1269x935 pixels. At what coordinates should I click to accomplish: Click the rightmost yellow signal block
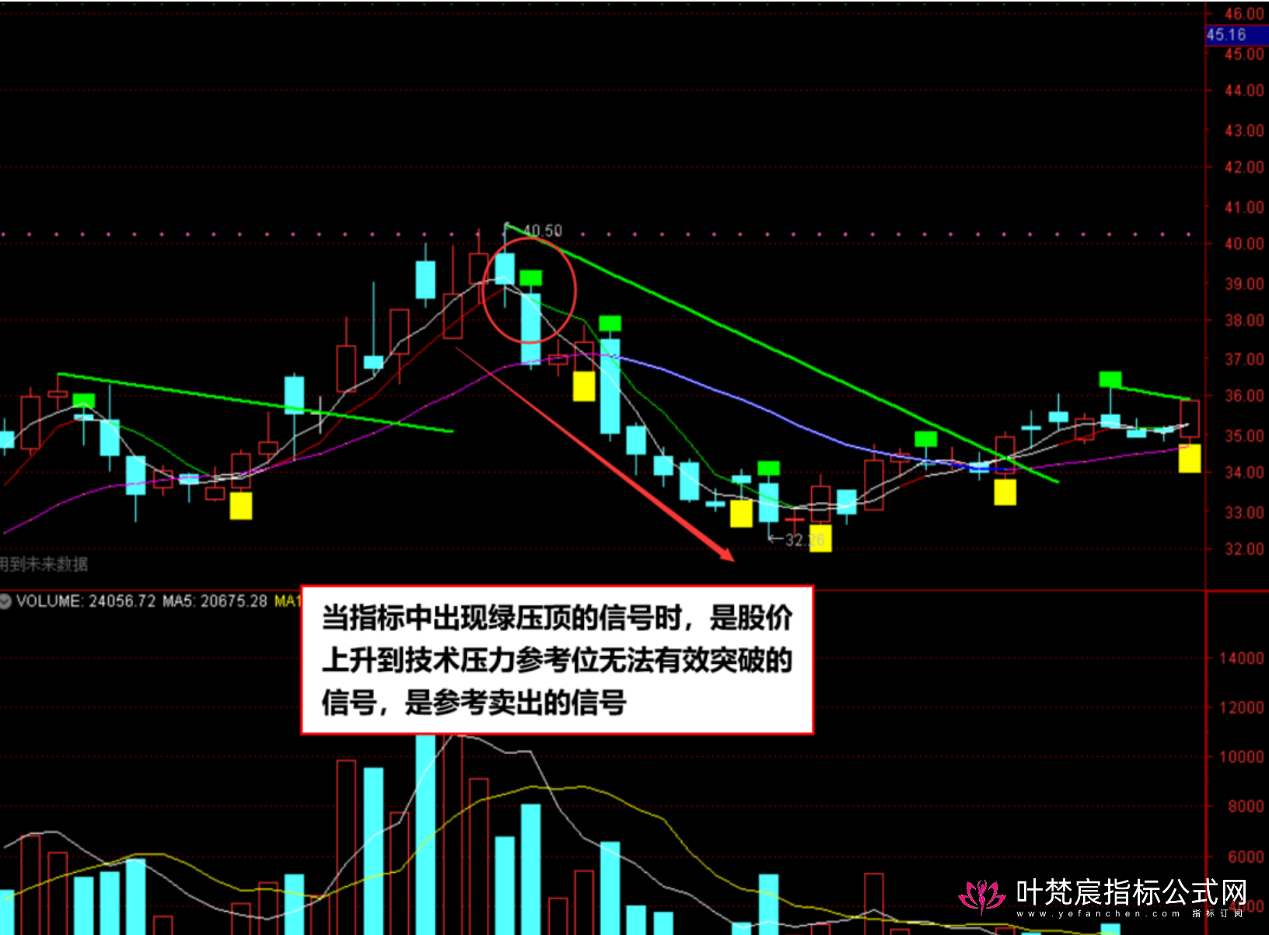[1189, 459]
